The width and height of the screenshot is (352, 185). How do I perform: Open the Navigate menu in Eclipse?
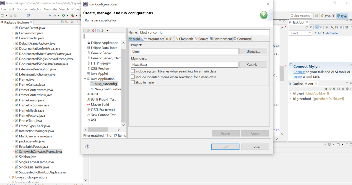point(50,9)
